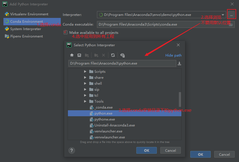Image resolution: width=239 pixels, height=162 pixels.
Task: Click the Hide path link
Action: (173, 55)
